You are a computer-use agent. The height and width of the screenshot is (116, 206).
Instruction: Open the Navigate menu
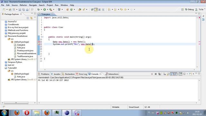click(33, 5)
